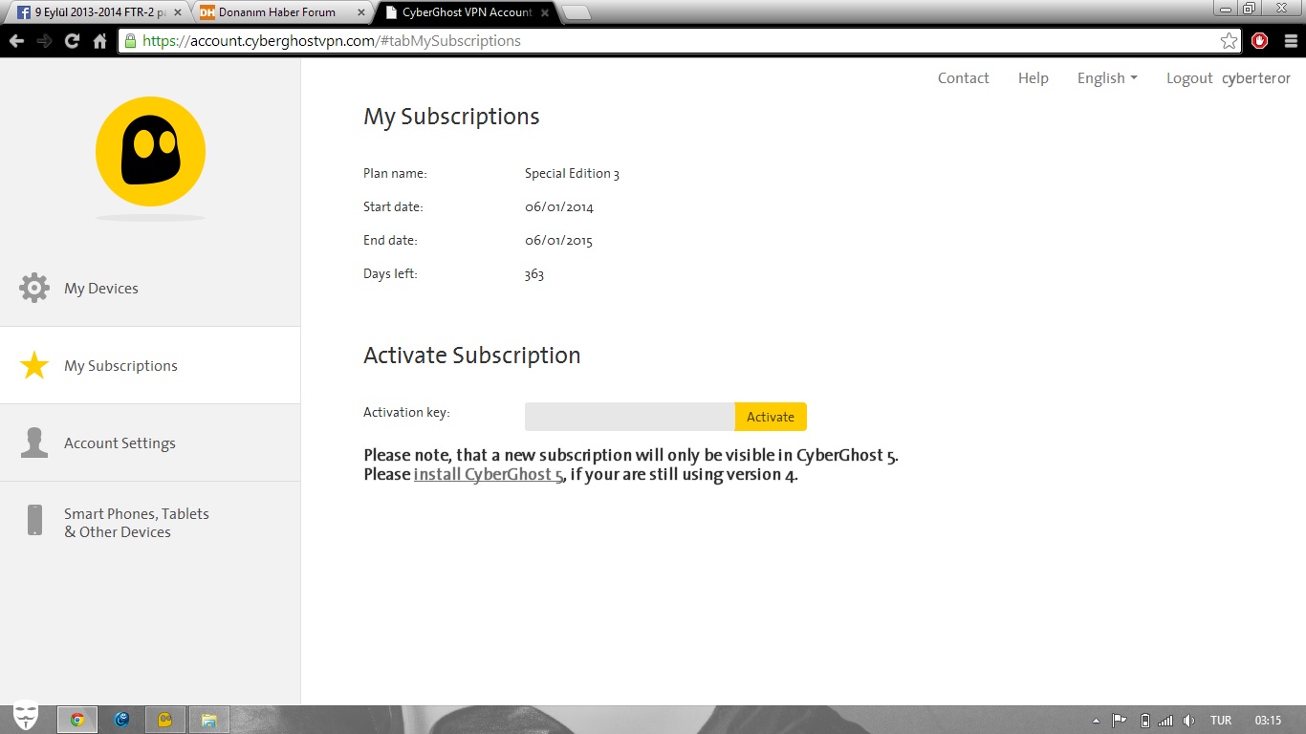Click the 03:15 taskbar clock
The image size is (1306, 734).
1268,721
